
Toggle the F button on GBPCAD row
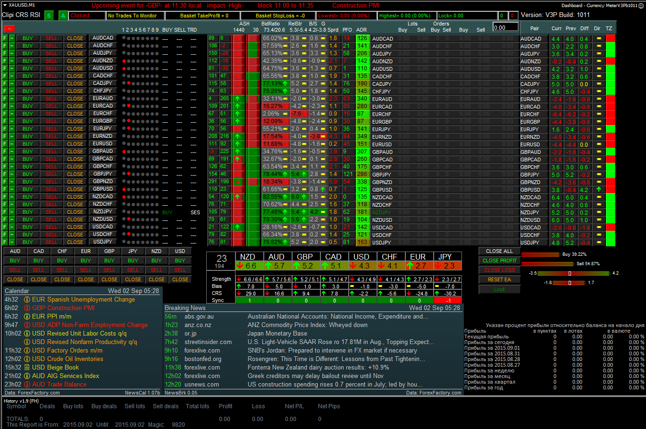pos(5,159)
